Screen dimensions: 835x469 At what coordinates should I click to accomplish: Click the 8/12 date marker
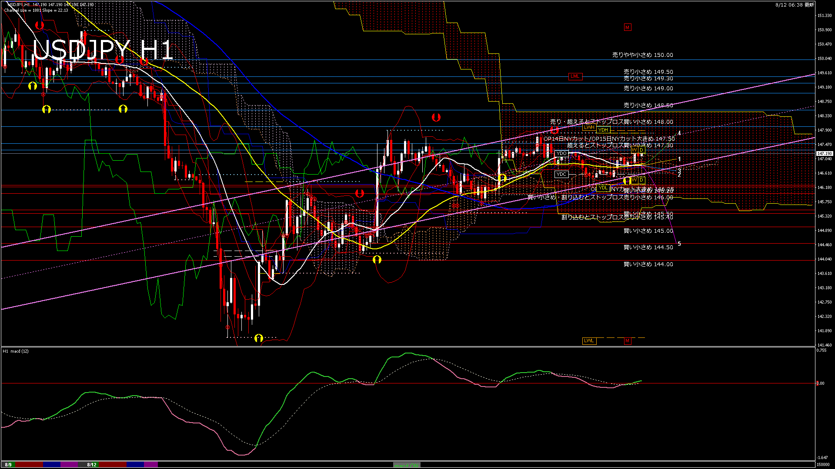coord(91,465)
